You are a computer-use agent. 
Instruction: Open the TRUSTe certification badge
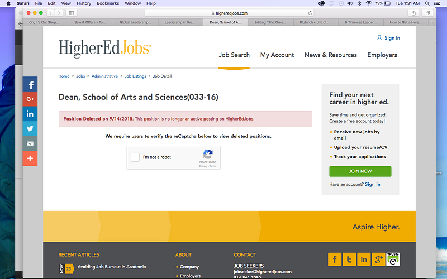coord(393,259)
